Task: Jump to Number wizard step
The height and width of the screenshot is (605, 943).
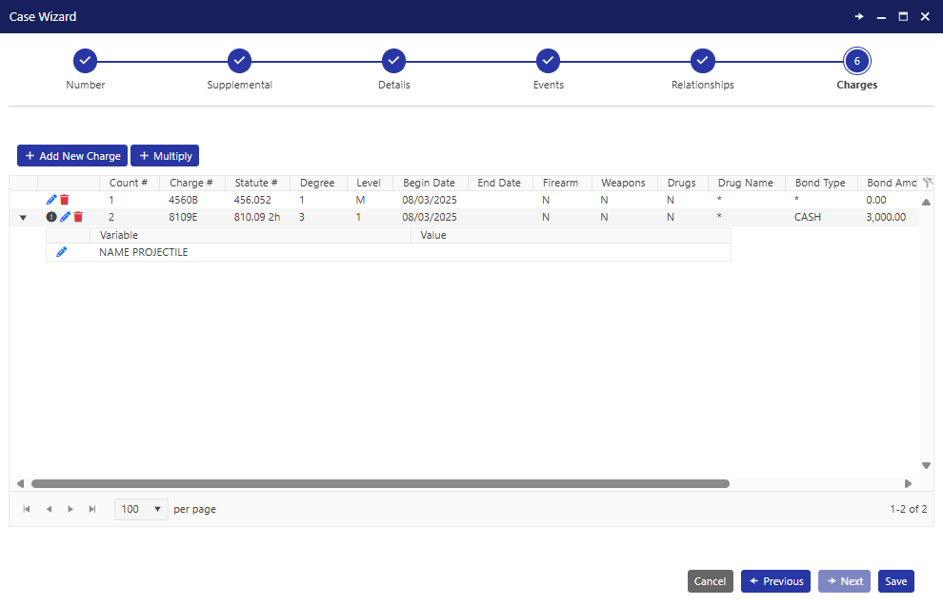Action: [x=86, y=62]
